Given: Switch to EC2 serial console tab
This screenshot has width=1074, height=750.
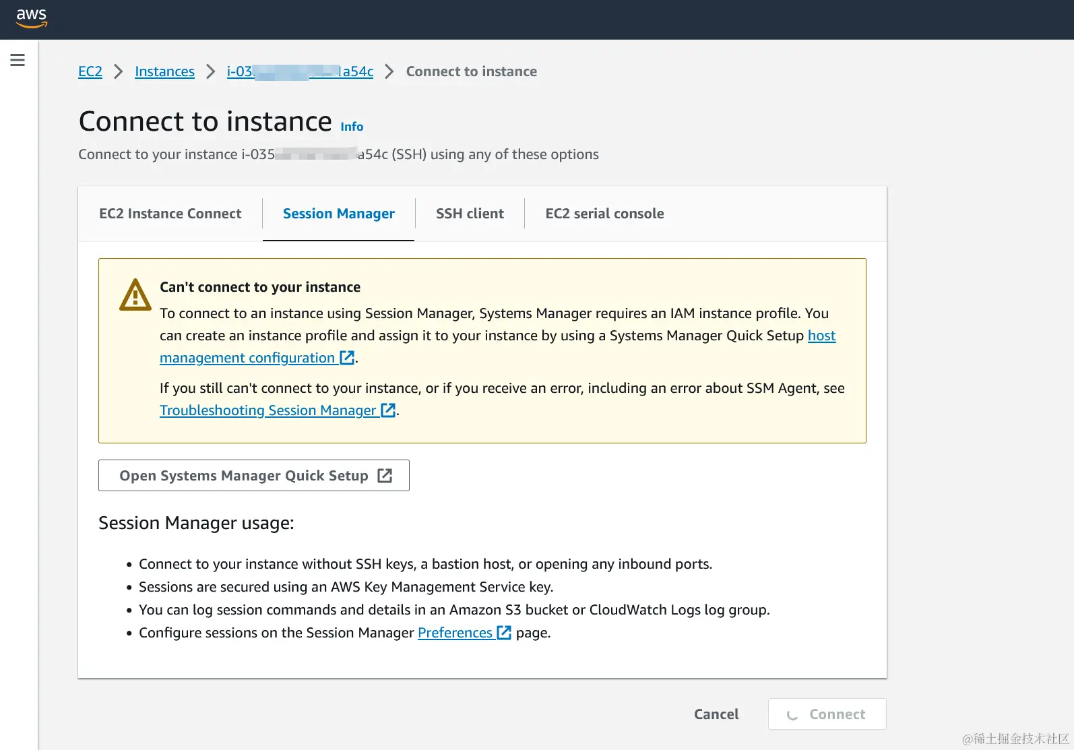Looking at the screenshot, I should click(x=604, y=214).
